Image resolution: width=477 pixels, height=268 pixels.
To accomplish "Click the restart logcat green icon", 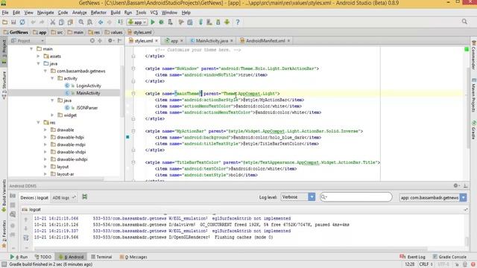I will point(84,197).
